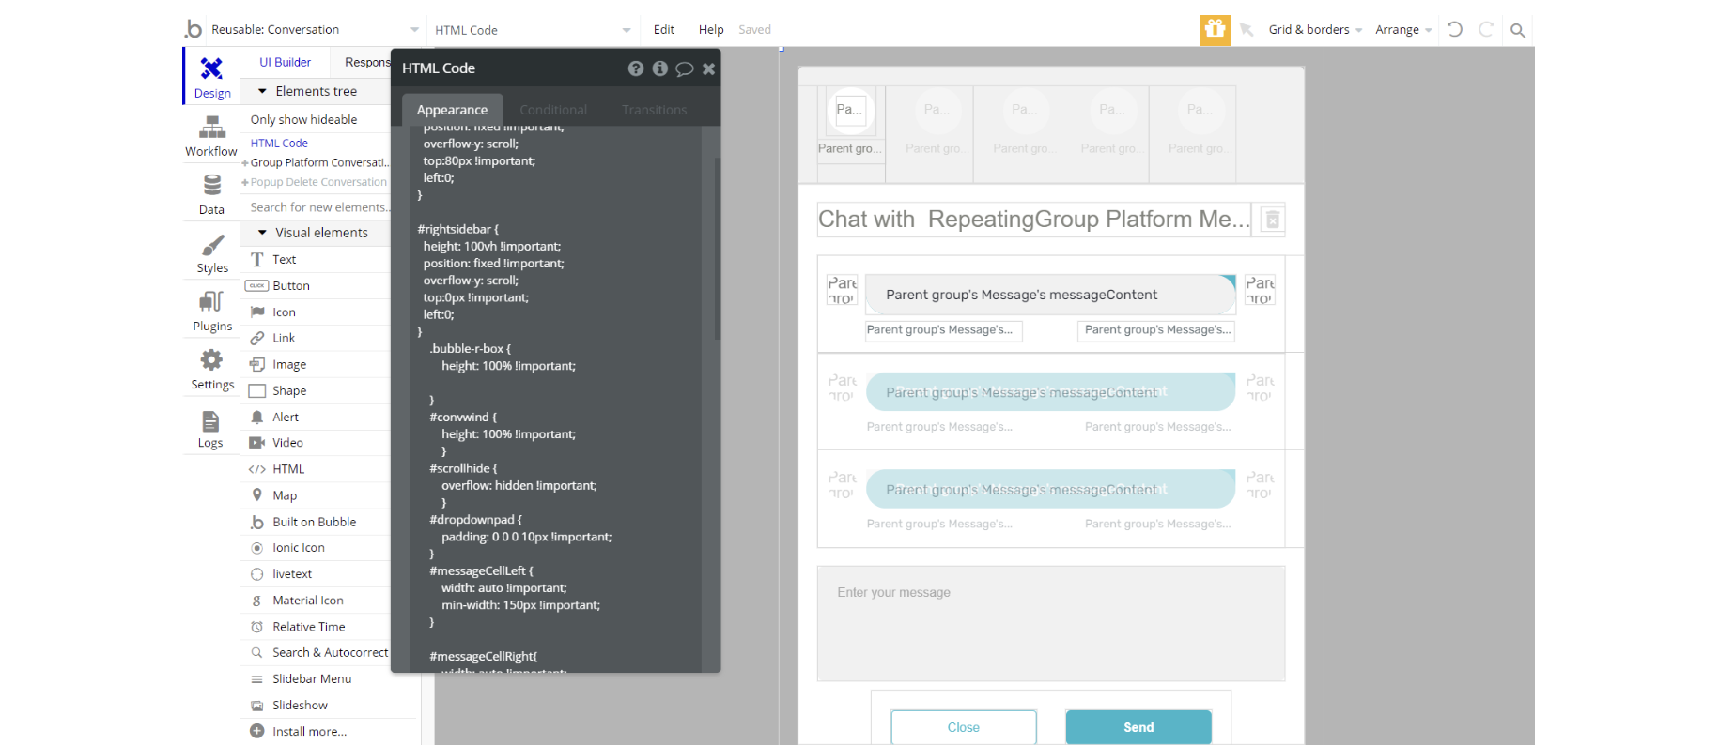Go to the Data section
The height and width of the screenshot is (745, 1719).
[x=211, y=194]
